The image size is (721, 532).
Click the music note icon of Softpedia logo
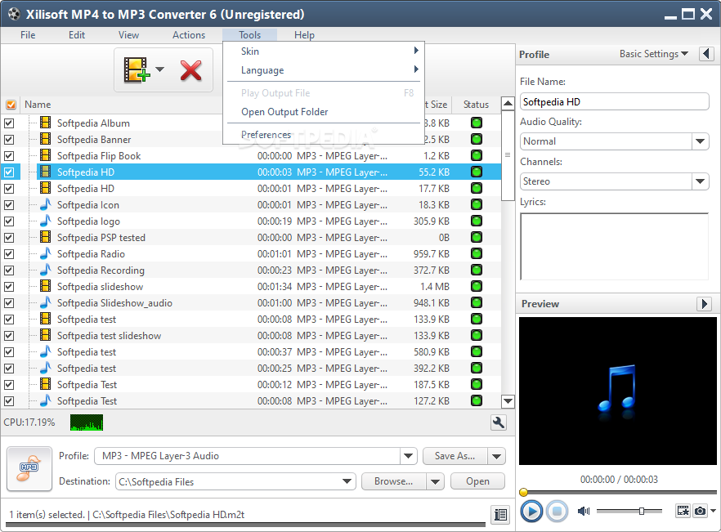[x=45, y=221]
